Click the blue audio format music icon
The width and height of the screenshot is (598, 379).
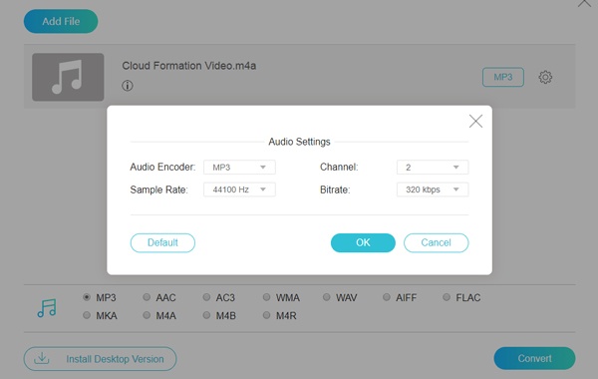[47, 308]
